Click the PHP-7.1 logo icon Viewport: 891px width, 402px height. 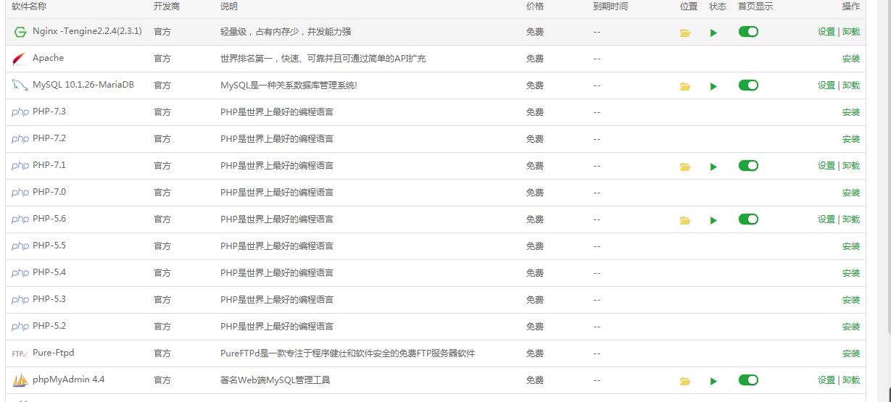20,166
